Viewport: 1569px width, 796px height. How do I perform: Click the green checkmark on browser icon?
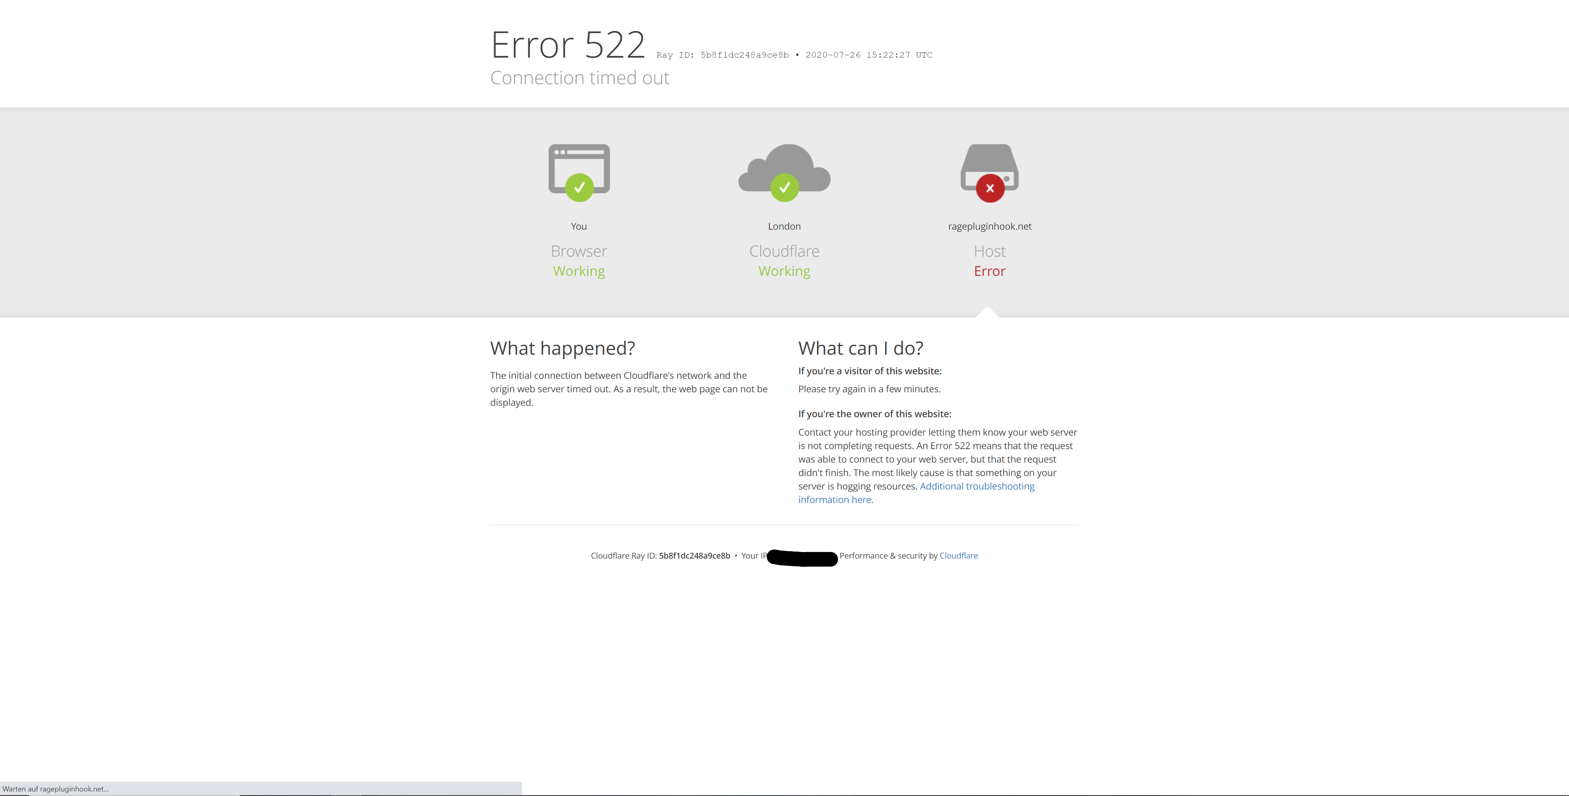coord(578,188)
